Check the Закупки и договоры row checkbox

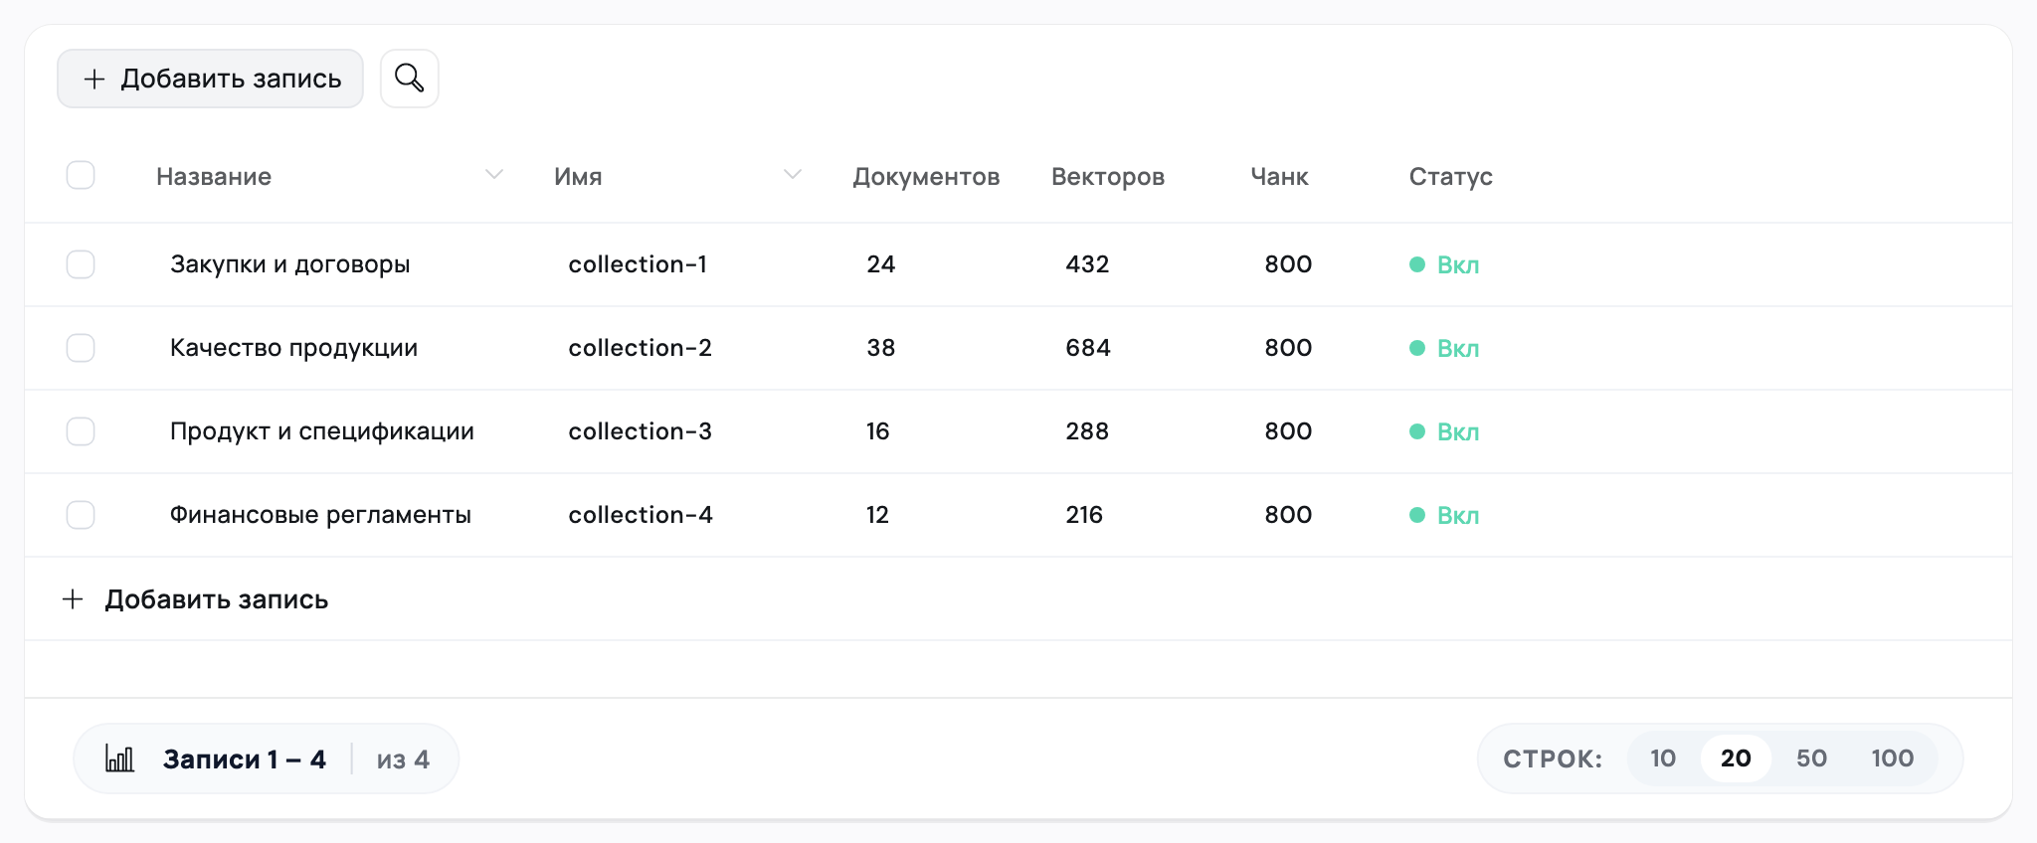[81, 264]
